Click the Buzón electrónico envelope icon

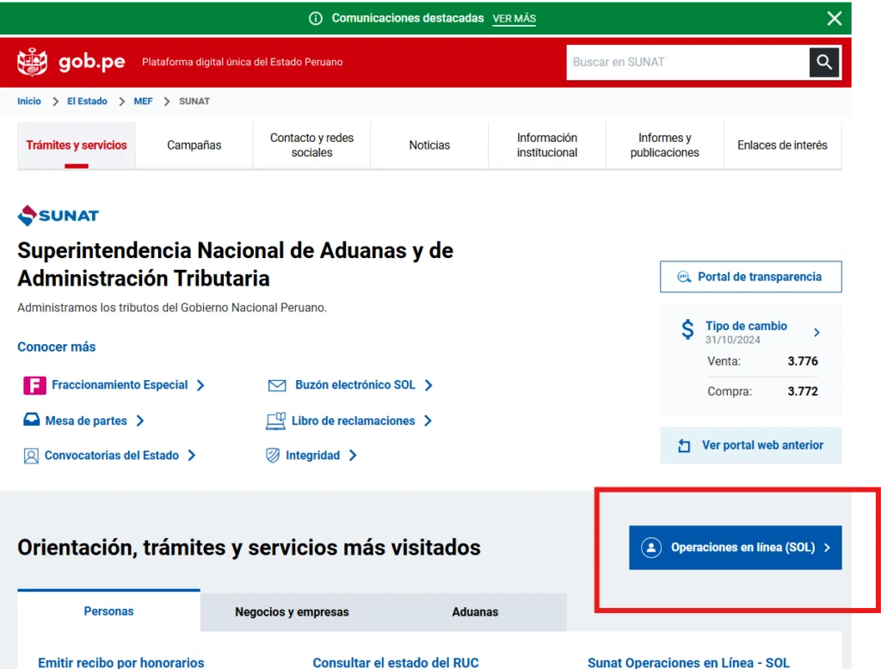click(277, 385)
